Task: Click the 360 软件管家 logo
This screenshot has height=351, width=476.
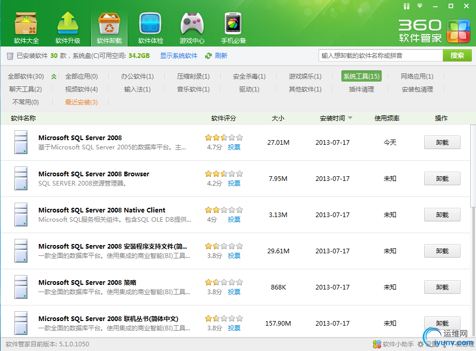Action: point(434,30)
